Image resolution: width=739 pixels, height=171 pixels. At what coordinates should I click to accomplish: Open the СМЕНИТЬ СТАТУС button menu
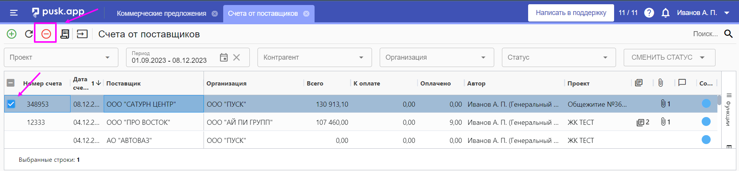coord(669,57)
